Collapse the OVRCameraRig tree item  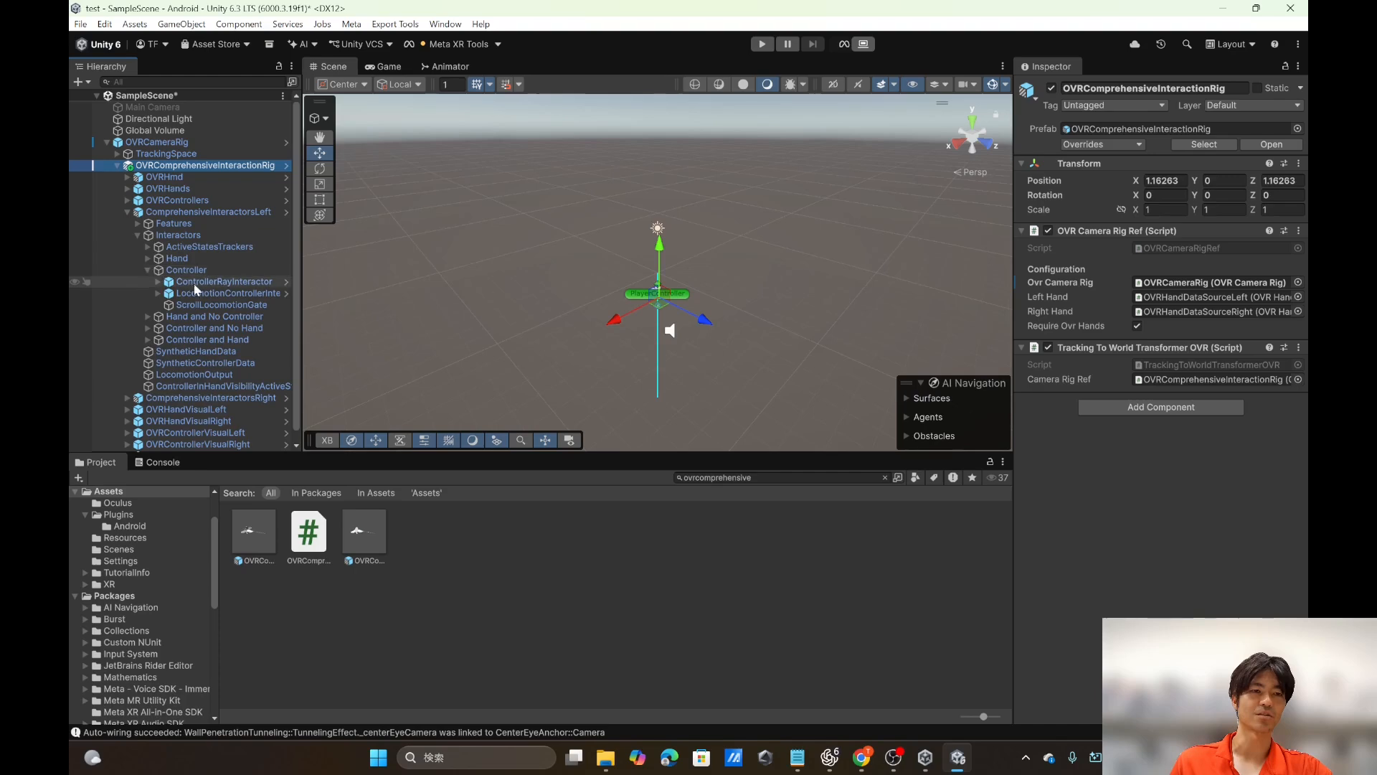[107, 142]
